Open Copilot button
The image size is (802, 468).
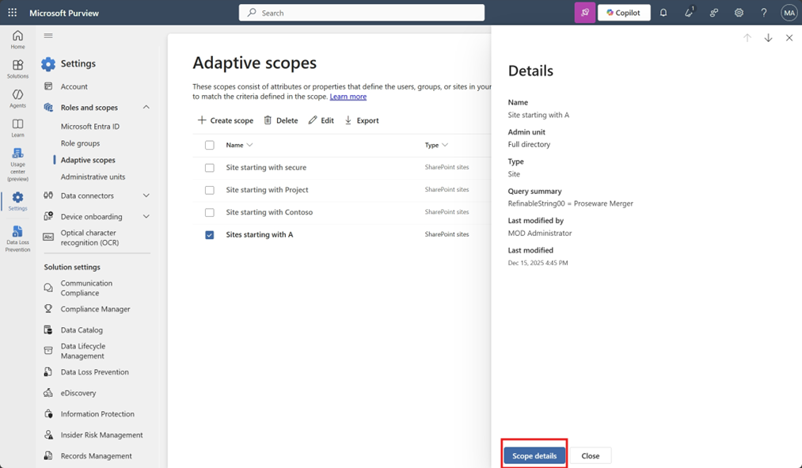(x=624, y=13)
